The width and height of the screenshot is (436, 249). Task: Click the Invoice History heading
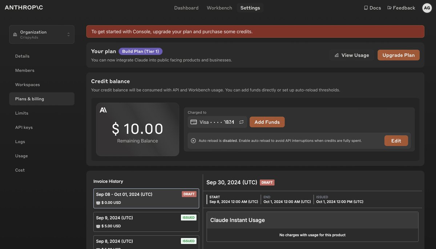[x=108, y=181]
